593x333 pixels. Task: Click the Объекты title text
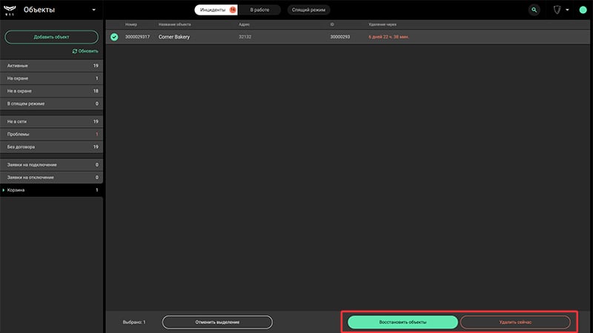click(39, 10)
